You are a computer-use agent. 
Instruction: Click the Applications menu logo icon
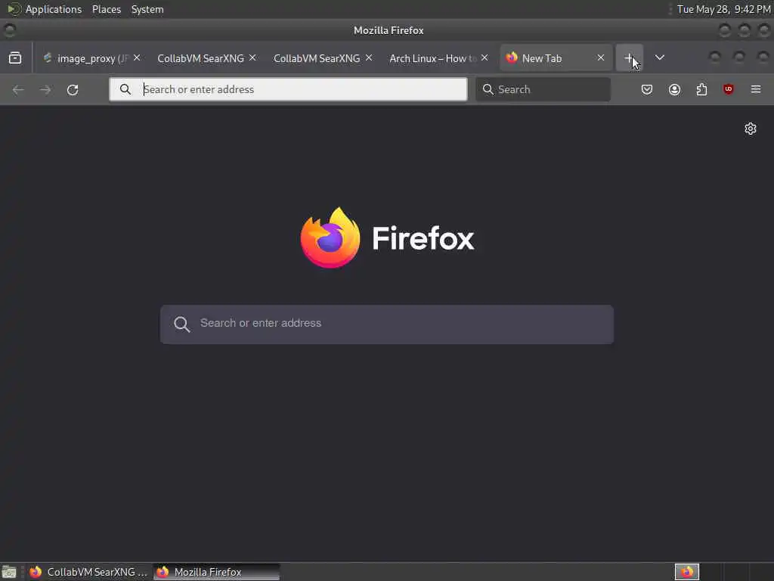14,9
